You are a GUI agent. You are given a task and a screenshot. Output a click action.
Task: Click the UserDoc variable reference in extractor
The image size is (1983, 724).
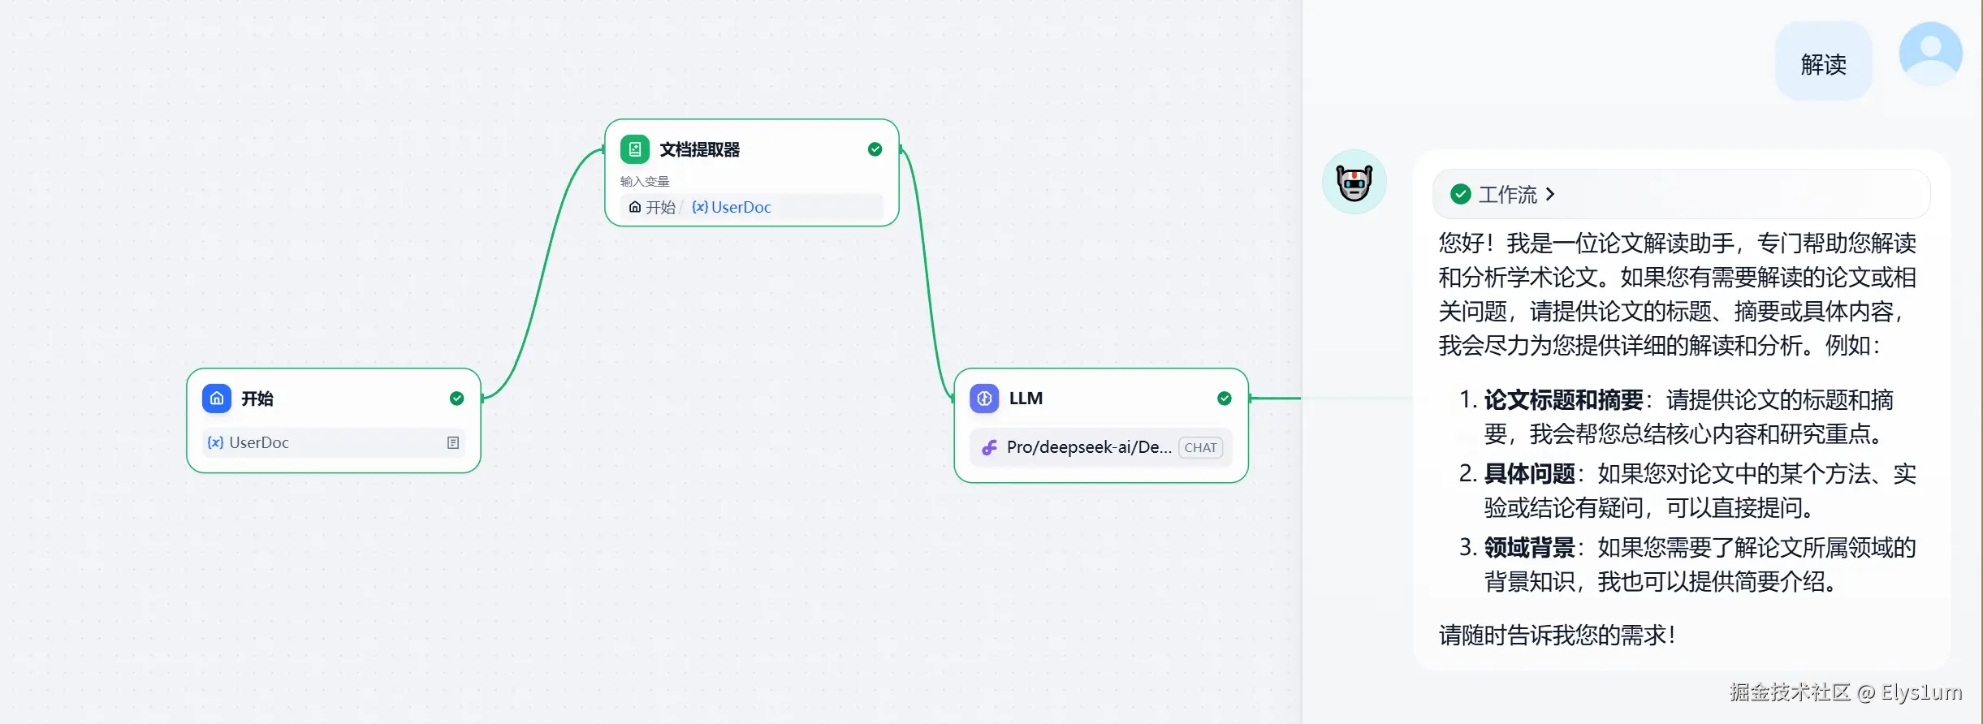point(732,207)
